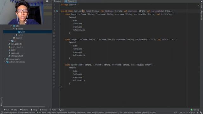Viewport: 203px width, 114px height.
Task: Click the download shared indexes status message
Action: [x=80, y=113]
